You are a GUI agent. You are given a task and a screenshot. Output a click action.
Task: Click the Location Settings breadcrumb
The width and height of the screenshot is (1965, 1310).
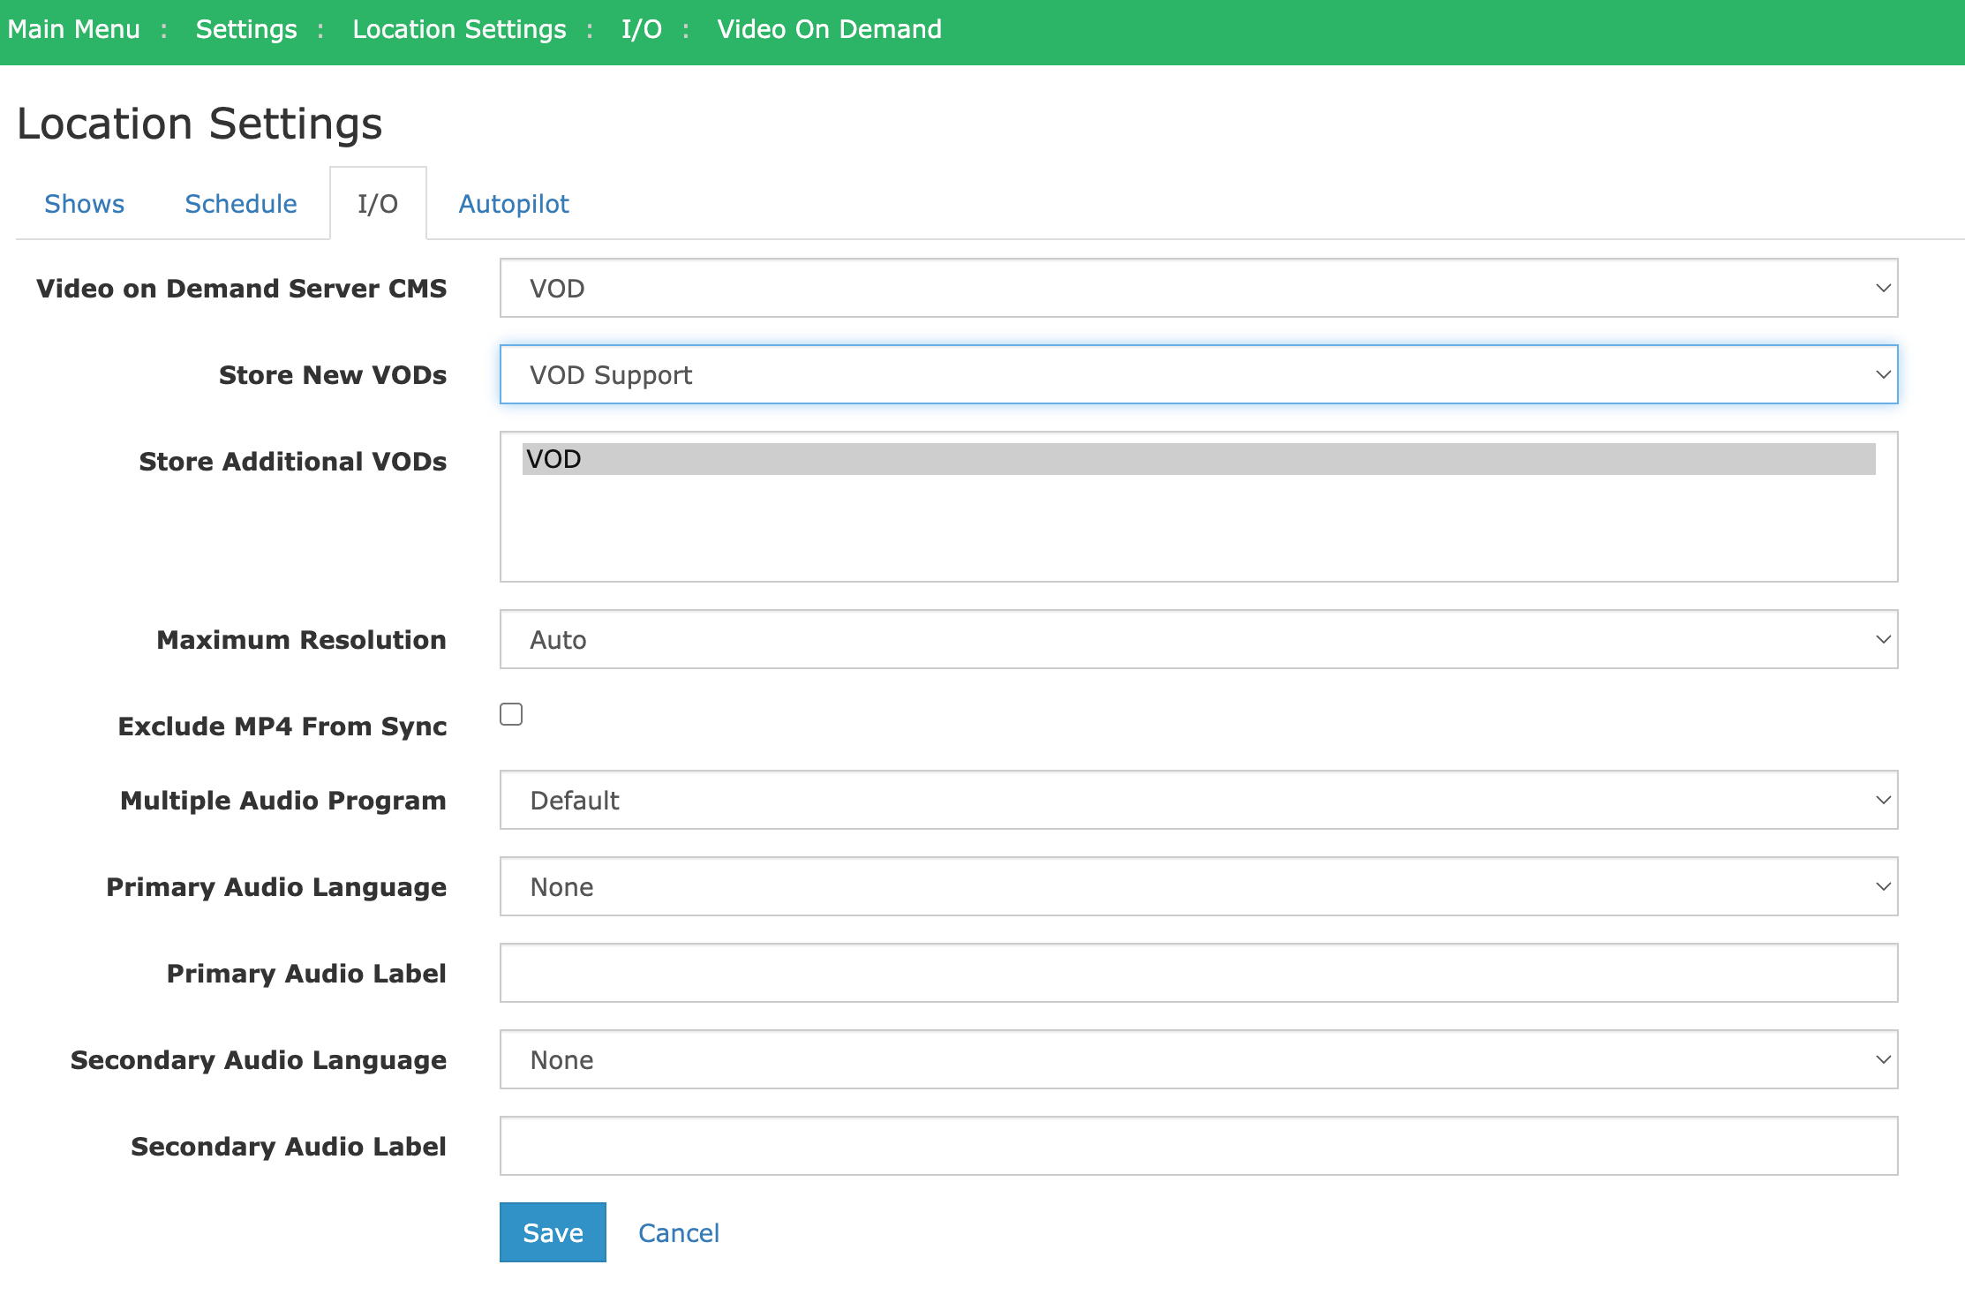[x=459, y=29]
